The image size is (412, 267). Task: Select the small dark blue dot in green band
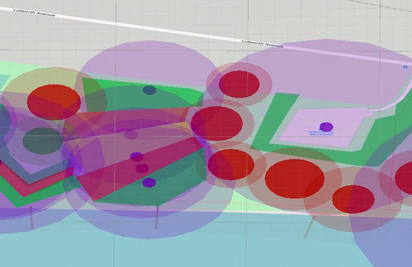coord(149,90)
